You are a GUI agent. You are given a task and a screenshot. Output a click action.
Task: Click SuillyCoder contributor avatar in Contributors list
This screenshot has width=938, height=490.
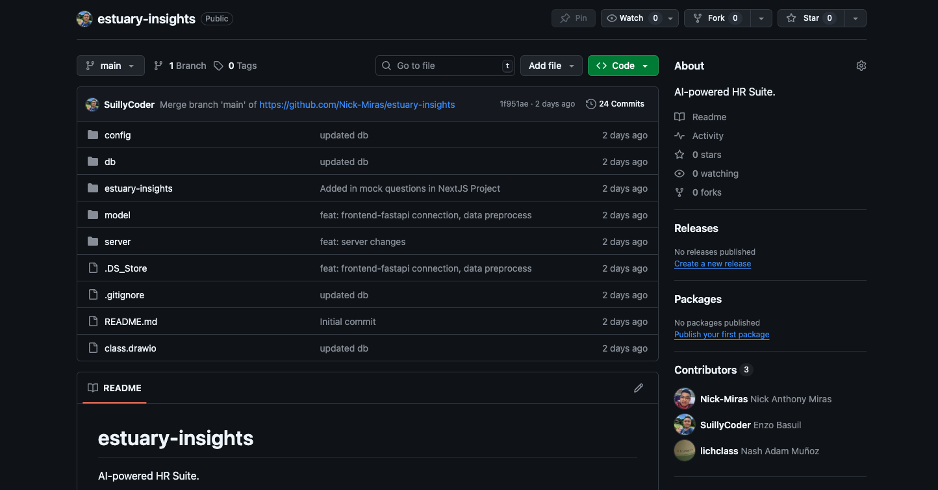[x=685, y=425]
